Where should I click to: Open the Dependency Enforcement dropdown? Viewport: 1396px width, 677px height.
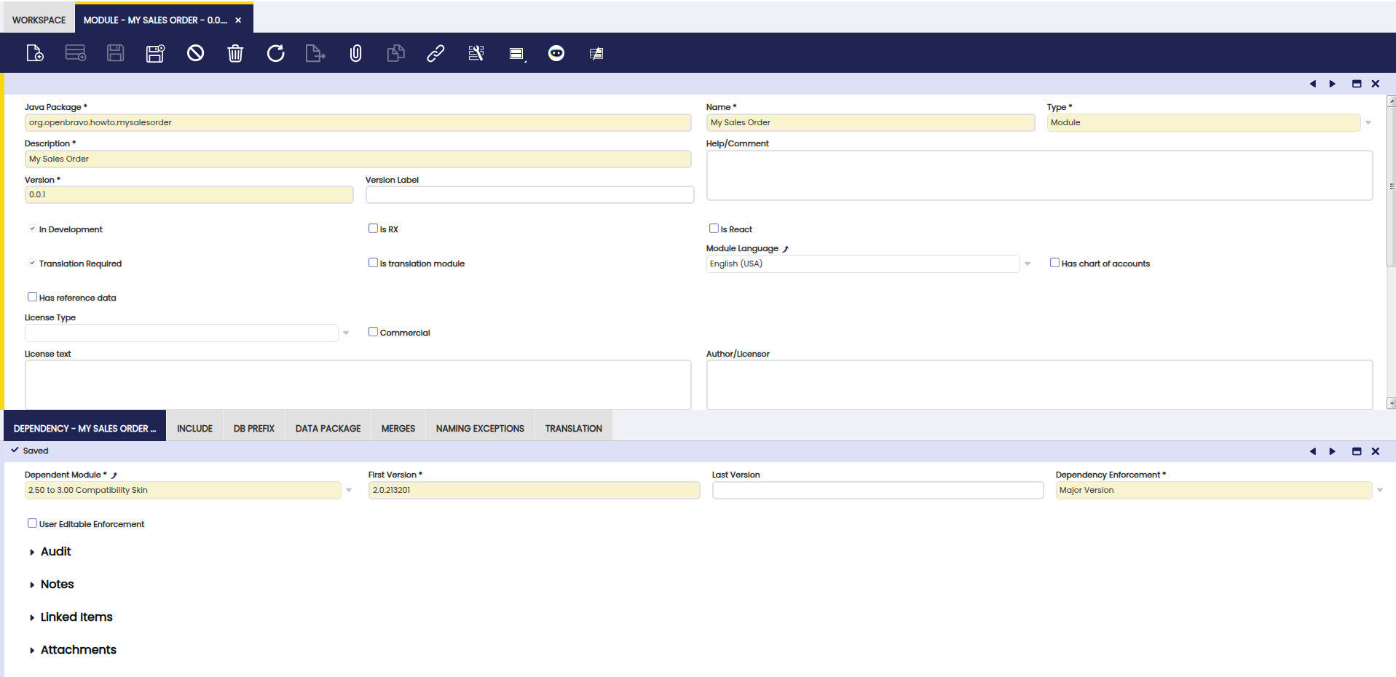click(1379, 491)
